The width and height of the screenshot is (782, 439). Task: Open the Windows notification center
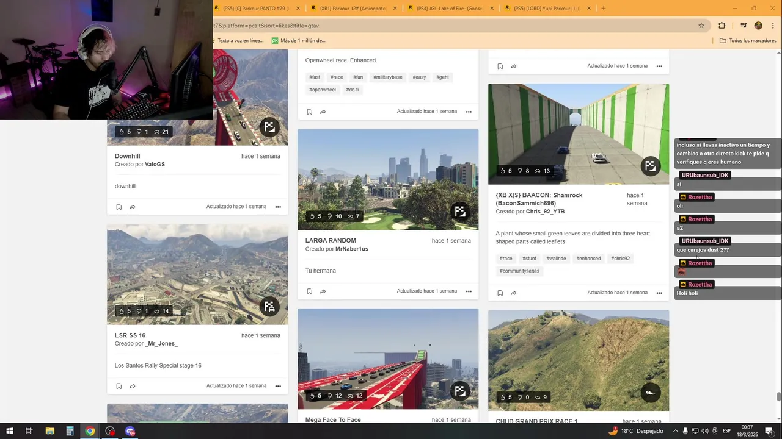[x=769, y=431]
